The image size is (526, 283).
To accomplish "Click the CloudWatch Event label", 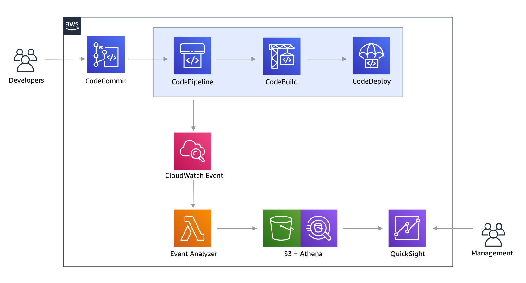I will pos(194,176).
